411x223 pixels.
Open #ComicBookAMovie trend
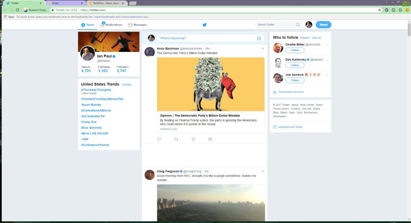[96, 110]
